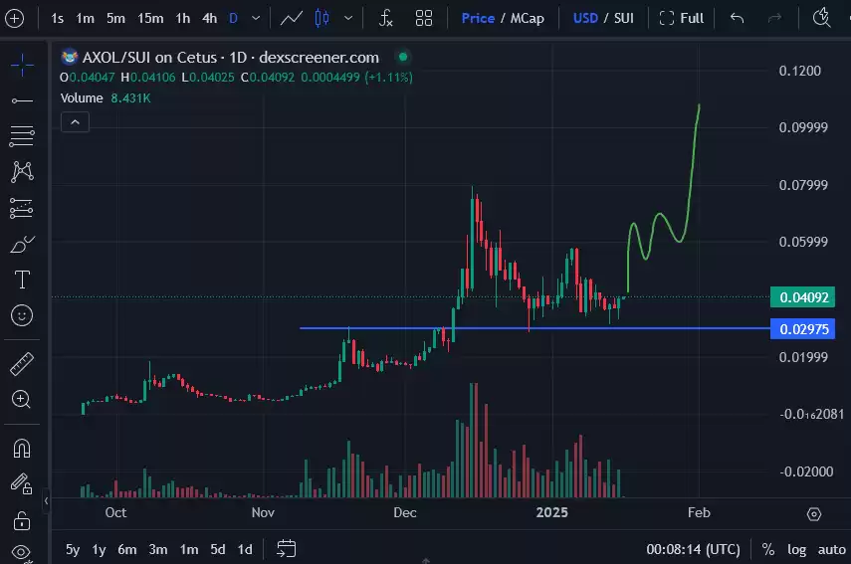Open the chart layout grid icon
The image size is (851, 564).
(x=424, y=19)
